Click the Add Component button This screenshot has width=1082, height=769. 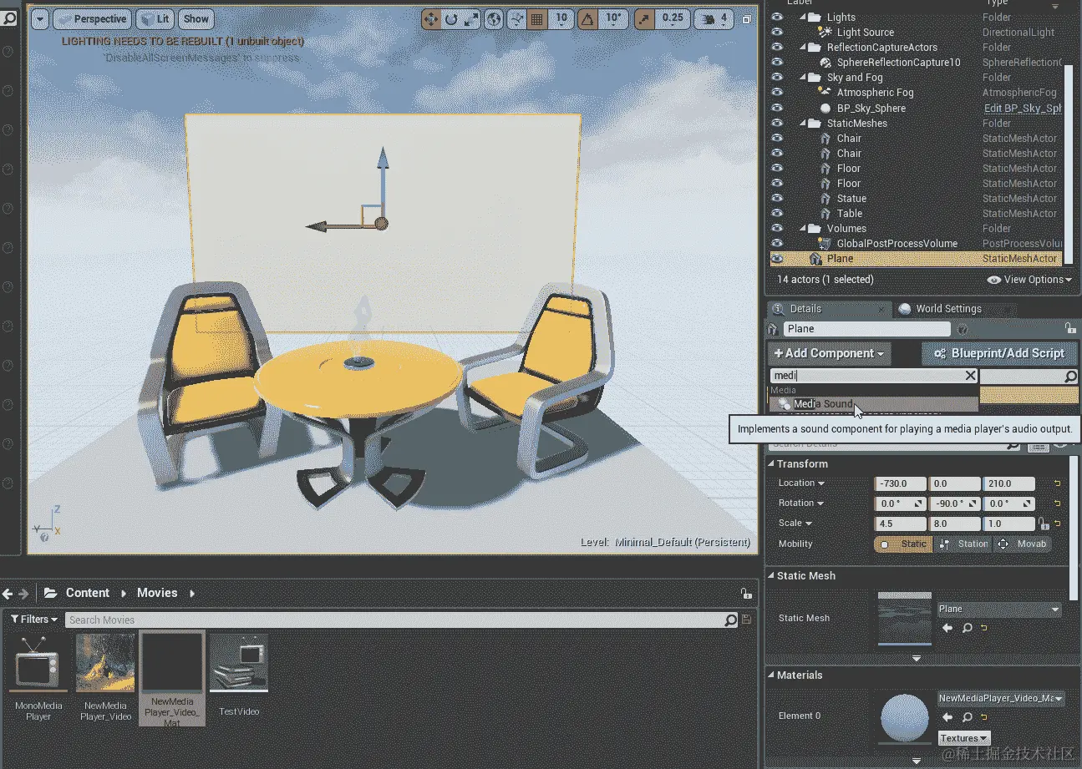[x=829, y=353]
